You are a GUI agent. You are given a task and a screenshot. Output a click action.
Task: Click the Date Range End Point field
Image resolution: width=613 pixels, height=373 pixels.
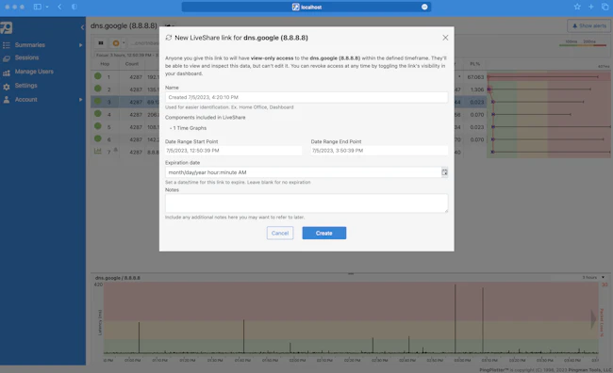[x=379, y=151]
